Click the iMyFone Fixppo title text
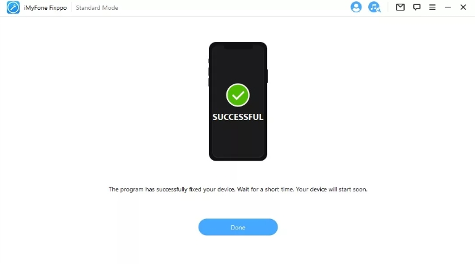Screen dimensions: 475x264 pyautogui.click(x=45, y=7)
